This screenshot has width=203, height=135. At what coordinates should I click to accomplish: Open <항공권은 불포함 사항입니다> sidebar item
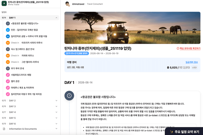(x=25, y=23)
